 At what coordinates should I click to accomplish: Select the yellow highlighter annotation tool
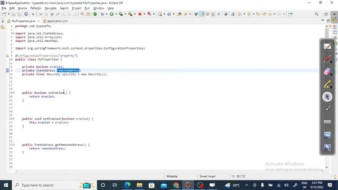[327, 84]
